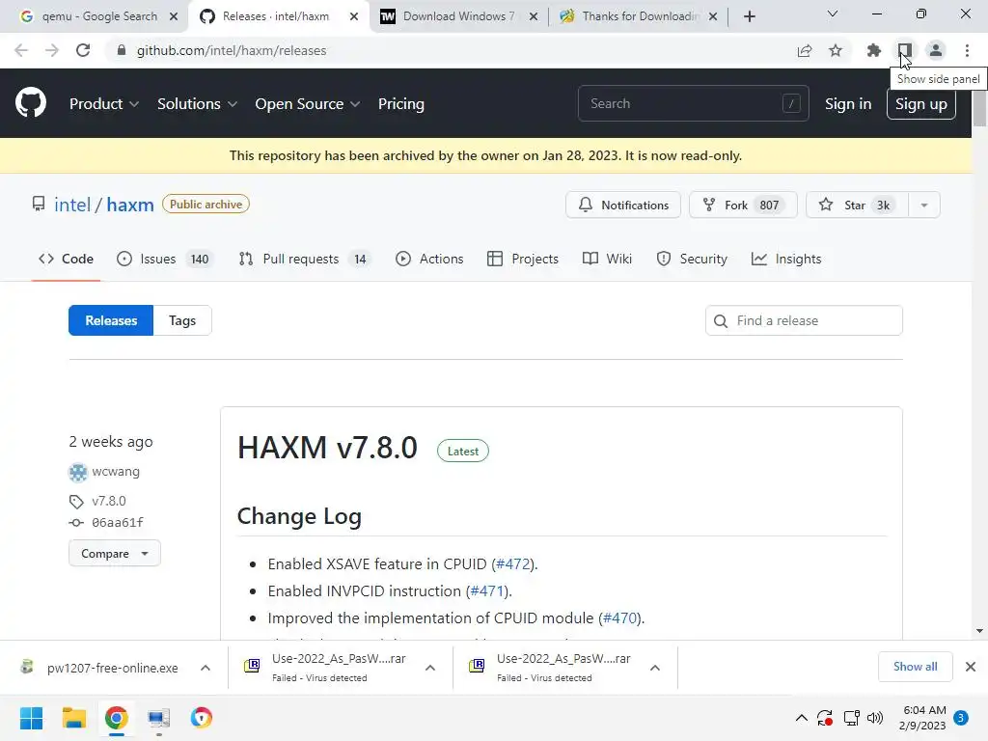Open File Explorer from taskbar

(x=73, y=718)
